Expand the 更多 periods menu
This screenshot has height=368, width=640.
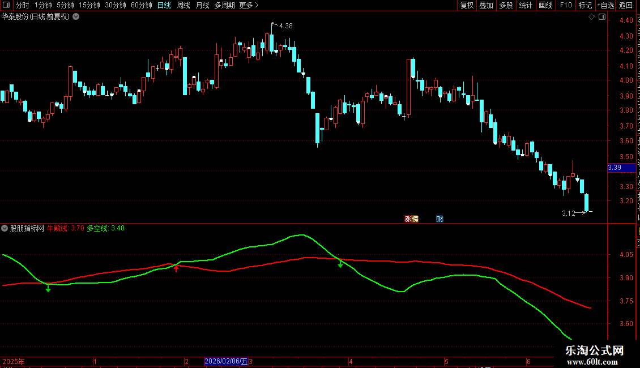point(249,5)
